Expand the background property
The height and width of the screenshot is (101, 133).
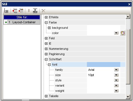tap(49, 28)
